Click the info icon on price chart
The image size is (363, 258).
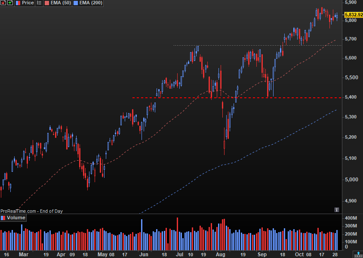point(337,210)
